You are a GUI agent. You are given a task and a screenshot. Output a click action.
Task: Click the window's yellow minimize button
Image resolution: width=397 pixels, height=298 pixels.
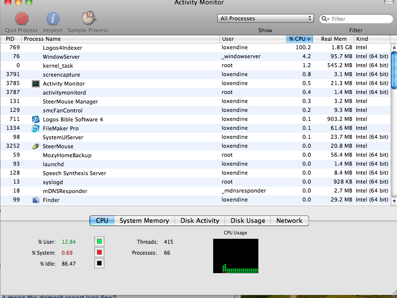[x=18, y=2]
